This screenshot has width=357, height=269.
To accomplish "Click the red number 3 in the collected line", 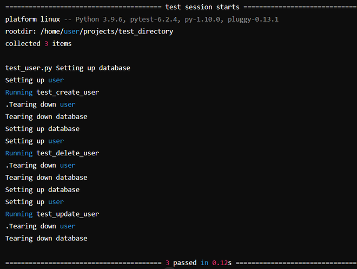I will [47, 43].
